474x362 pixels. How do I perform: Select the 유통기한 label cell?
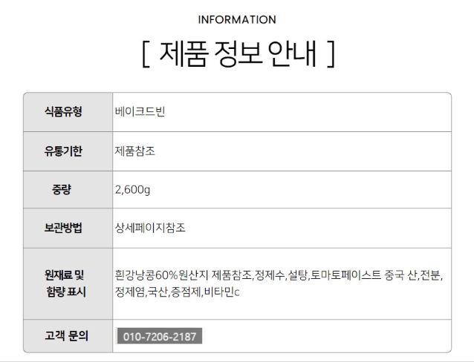(68, 151)
